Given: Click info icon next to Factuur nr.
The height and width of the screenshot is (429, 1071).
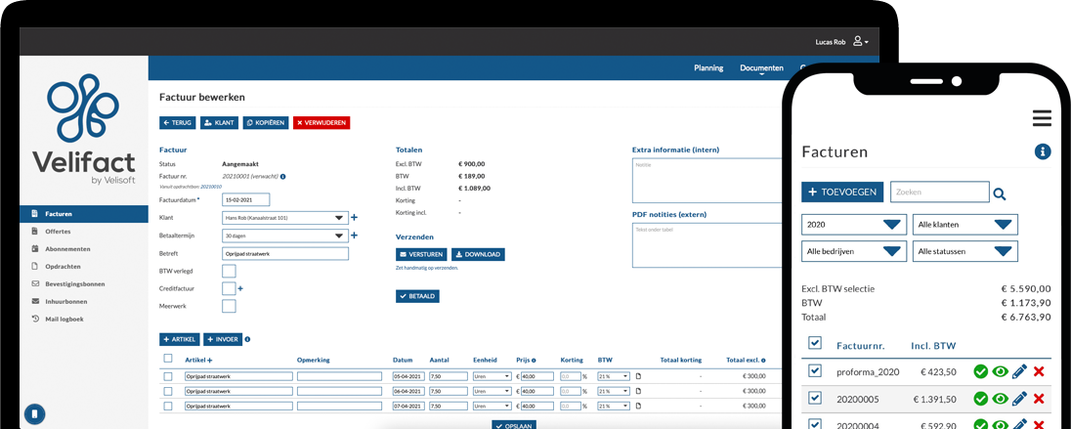Looking at the screenshot, I should click(x=282, y=176).
